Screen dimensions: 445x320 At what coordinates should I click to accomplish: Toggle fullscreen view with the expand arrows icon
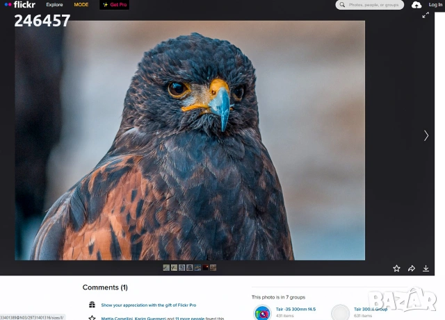pos(426,15)
